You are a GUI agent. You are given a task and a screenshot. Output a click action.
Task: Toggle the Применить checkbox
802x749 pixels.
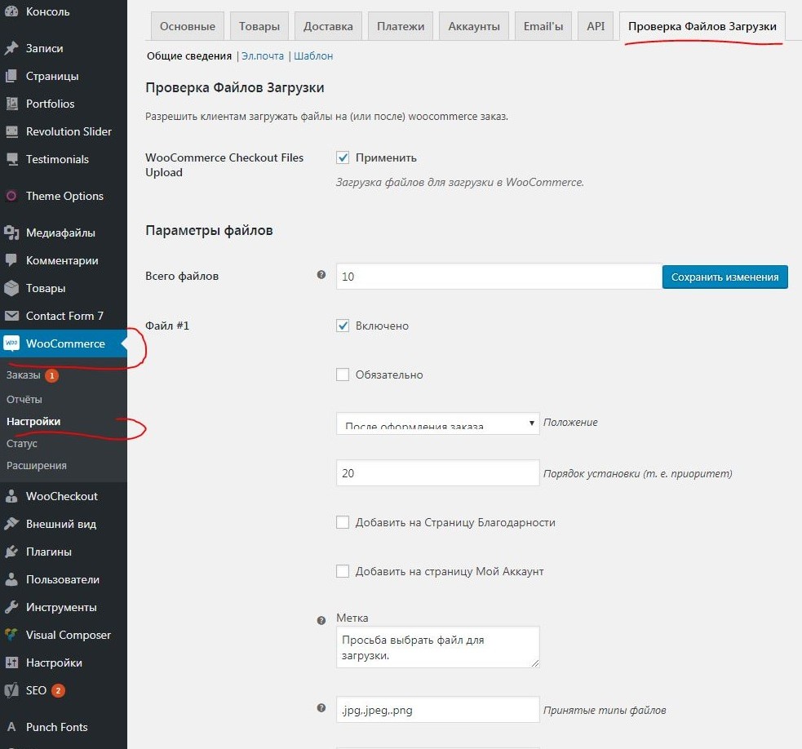click(x=343, y=157)
